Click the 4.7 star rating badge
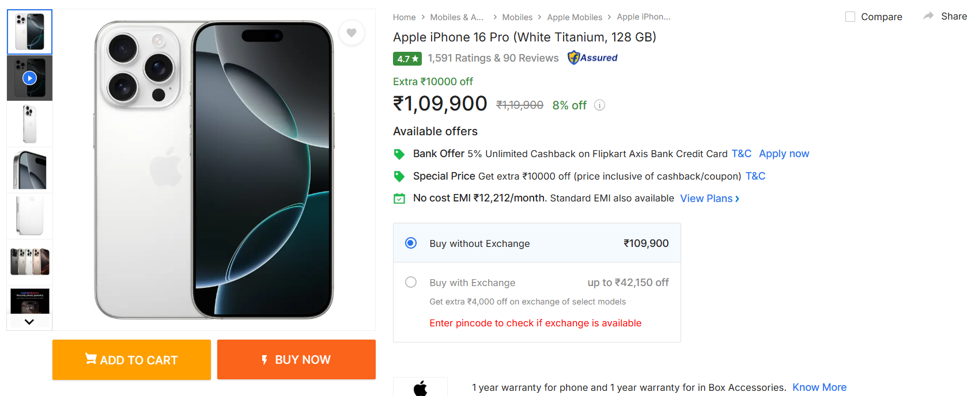975x396 pixels. 407,59
